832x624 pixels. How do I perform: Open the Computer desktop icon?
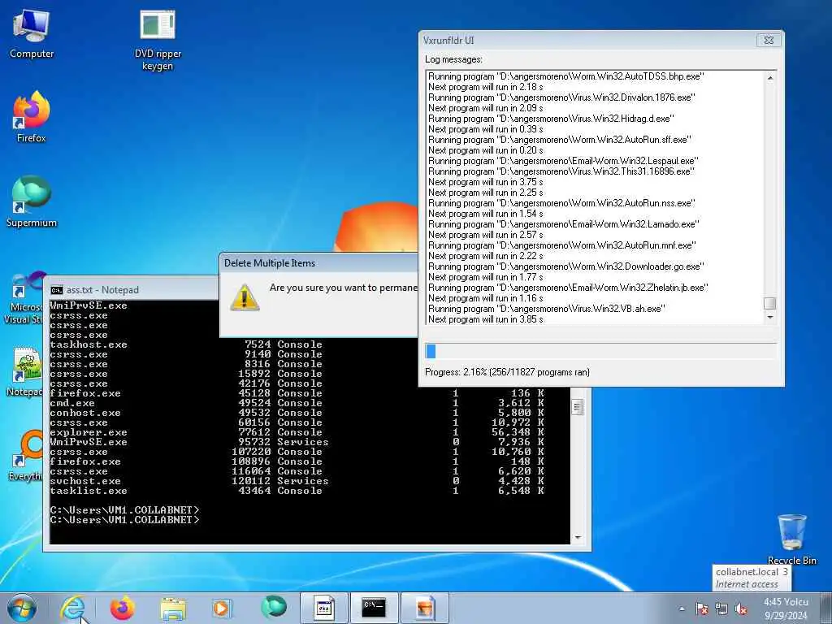32,34
